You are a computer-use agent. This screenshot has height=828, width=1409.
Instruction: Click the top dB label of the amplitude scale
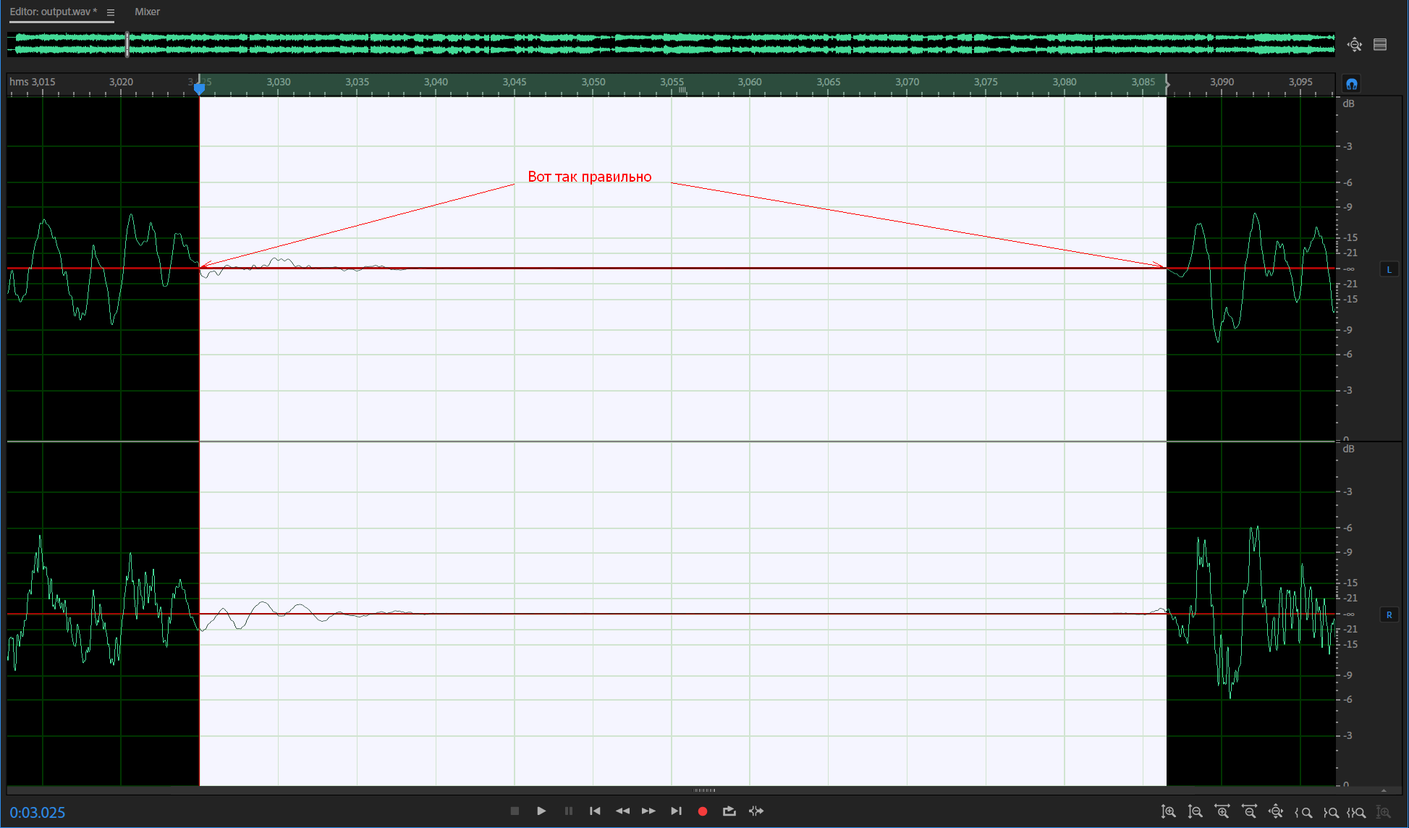pyautogui.click(x=1348, y=103)
